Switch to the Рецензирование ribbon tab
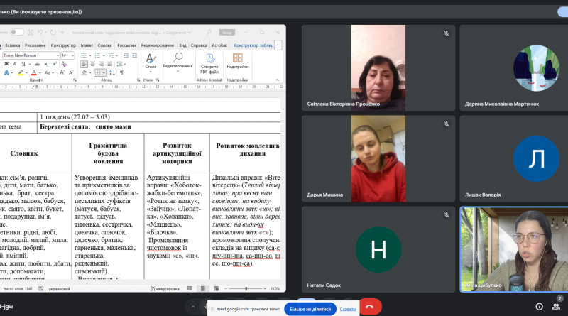 158,45
